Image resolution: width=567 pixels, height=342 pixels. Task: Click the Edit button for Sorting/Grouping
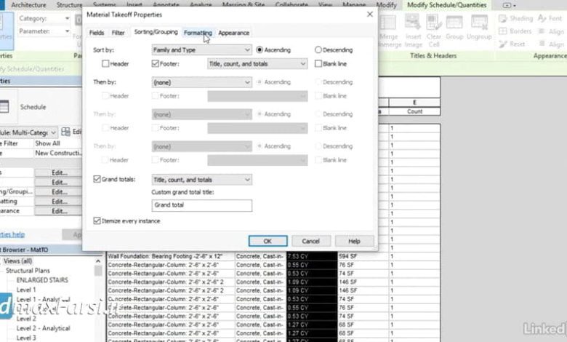60,192
